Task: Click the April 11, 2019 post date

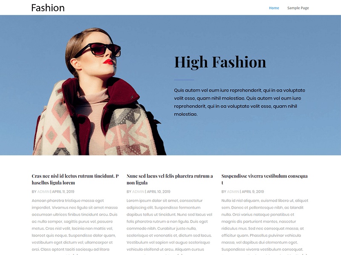Action: [63, 192]
